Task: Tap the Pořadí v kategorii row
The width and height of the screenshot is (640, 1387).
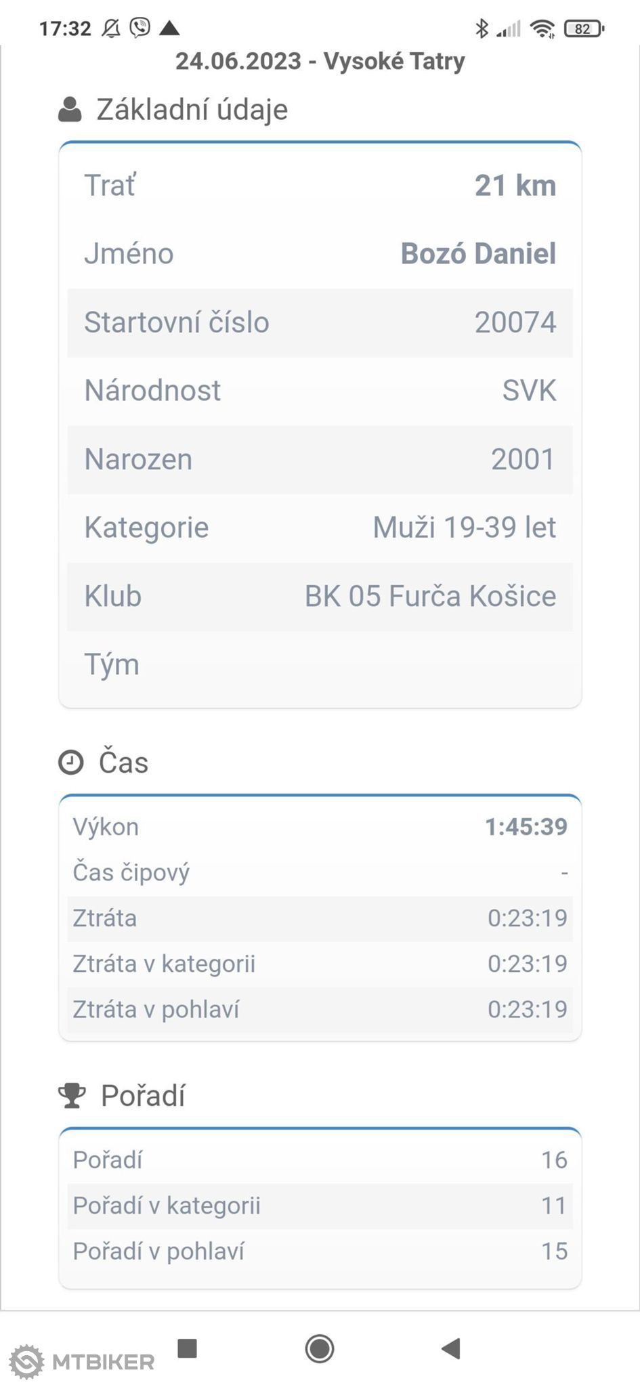Action: 320,1205
